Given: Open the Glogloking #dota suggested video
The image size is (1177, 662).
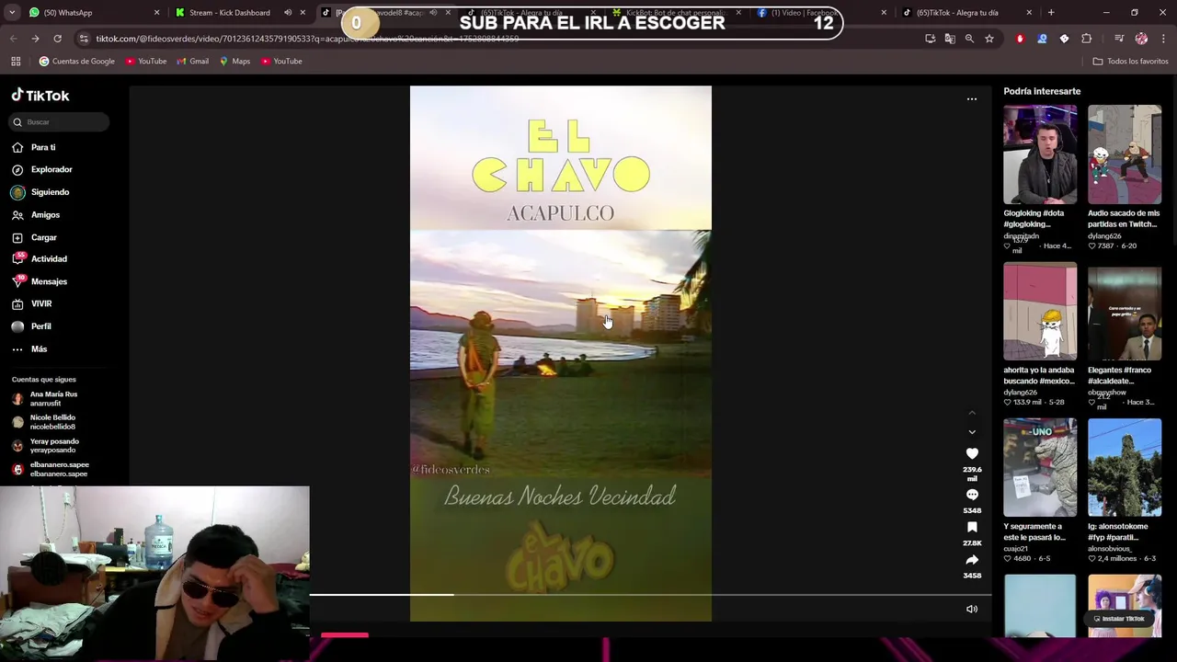Looking at the screenshot, I should pos(1040,154).
